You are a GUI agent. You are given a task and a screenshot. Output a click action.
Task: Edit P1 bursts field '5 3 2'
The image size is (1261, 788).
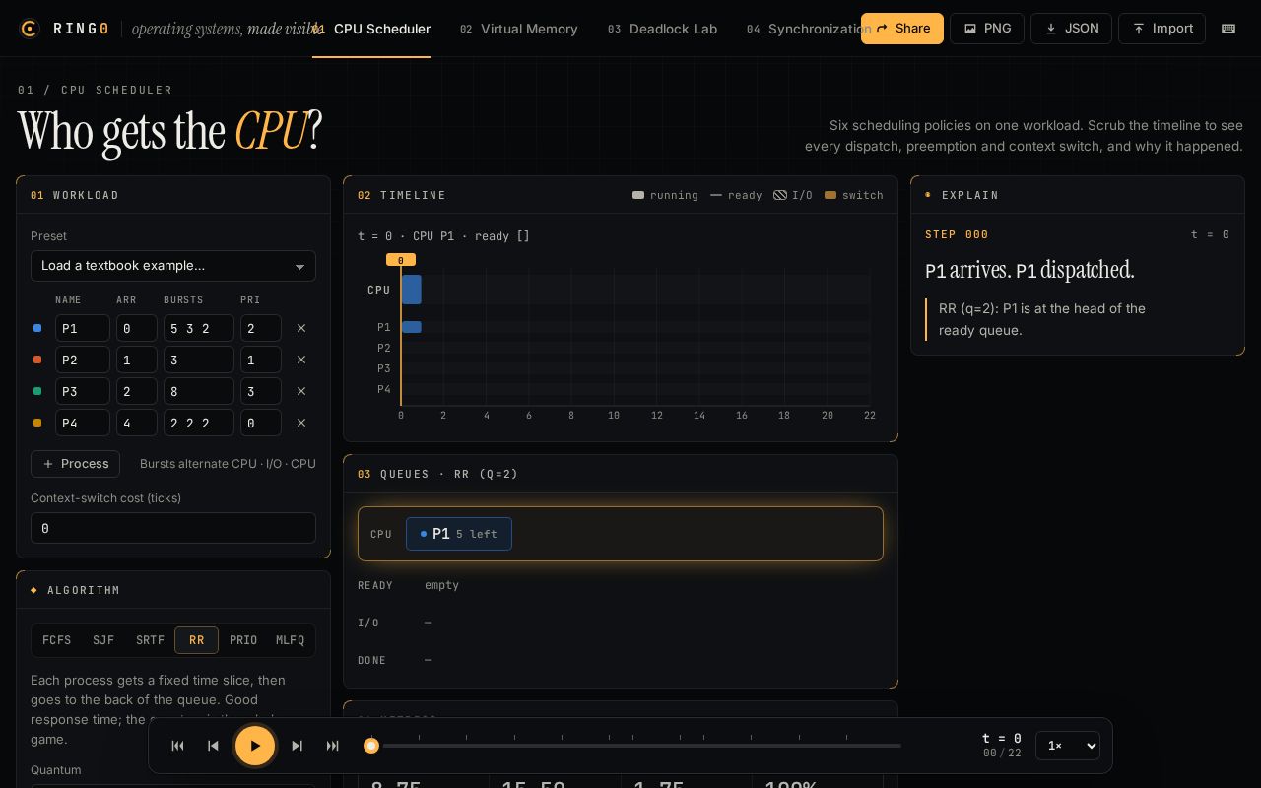[199, 328]
